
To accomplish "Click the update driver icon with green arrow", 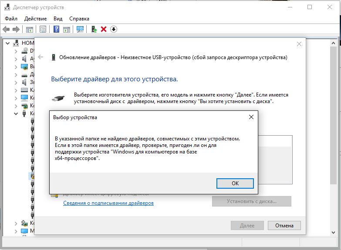I will [x=94, y=29].
